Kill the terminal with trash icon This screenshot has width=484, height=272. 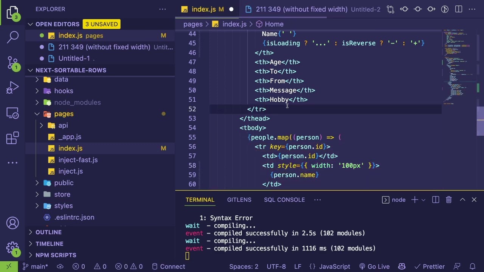click(x=449, y=199)
